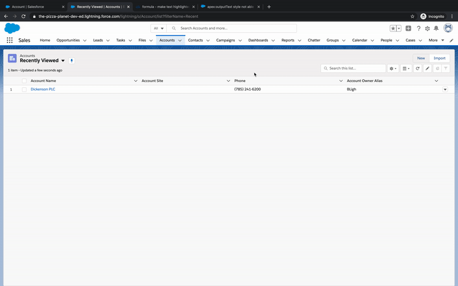458x286 pixels.
Task: Open the Setup gear icon
Action: click(427, 28)
